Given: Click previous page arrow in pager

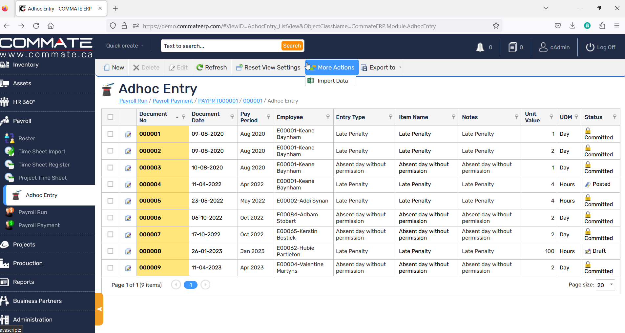Looking at the screenshot, I should click(176, 285).
